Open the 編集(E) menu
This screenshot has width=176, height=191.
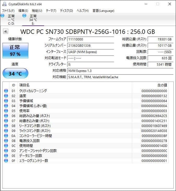click(x=23, y=11)
